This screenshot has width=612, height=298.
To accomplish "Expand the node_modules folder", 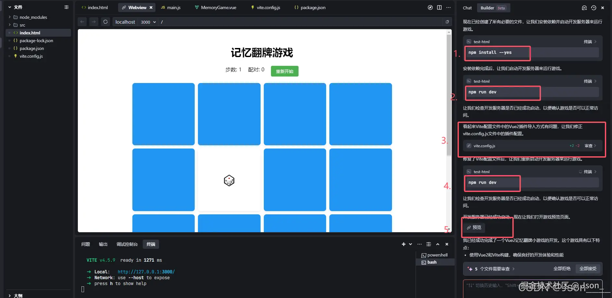I will pos(9,17).
